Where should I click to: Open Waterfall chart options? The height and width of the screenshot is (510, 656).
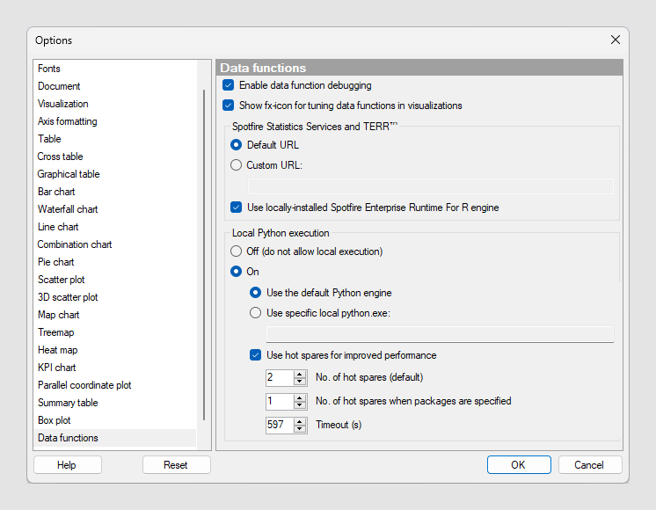[x=114, y=209]
